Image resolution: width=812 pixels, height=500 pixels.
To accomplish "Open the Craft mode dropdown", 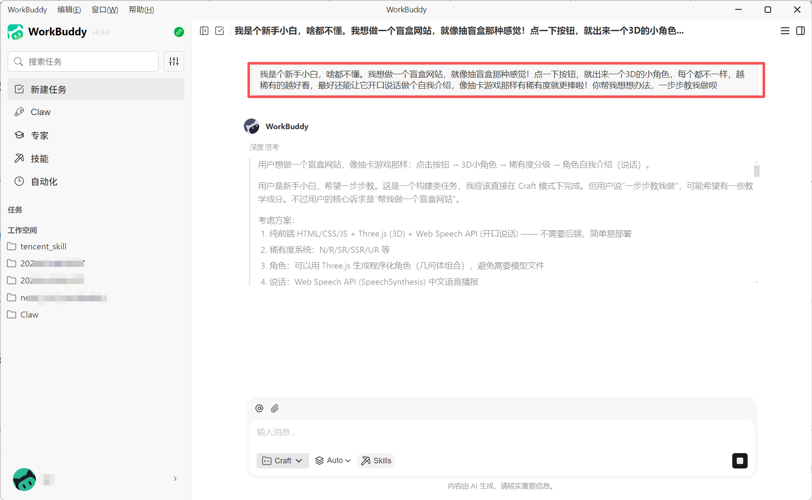I will coord(283,460).
